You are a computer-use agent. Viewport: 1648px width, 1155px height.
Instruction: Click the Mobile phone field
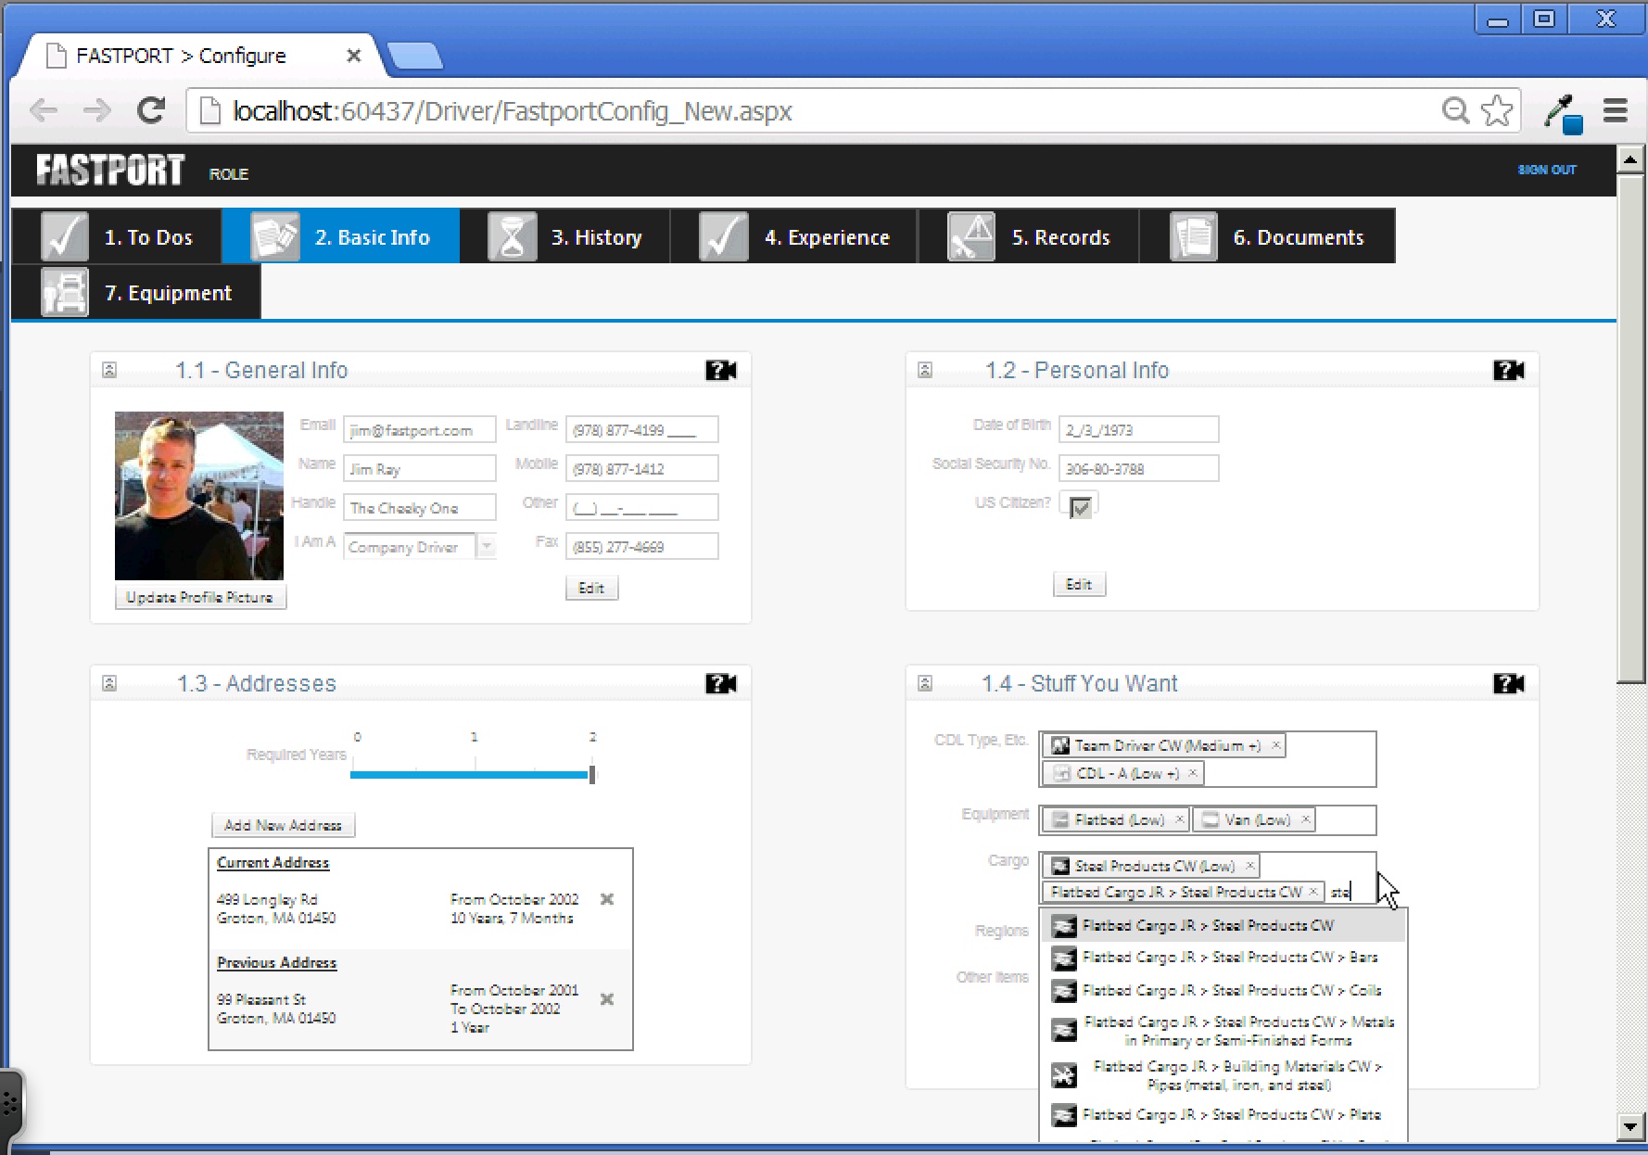(641, 469)
